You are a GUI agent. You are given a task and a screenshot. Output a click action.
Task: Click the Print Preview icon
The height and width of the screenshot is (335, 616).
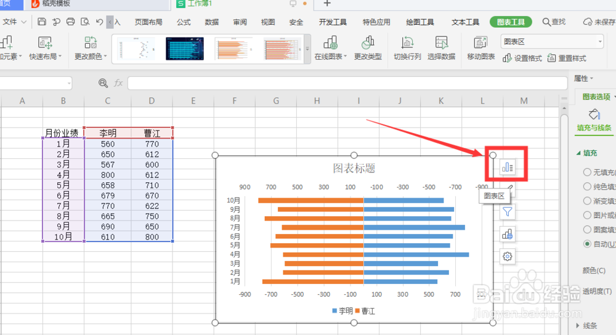pos(85,22)
